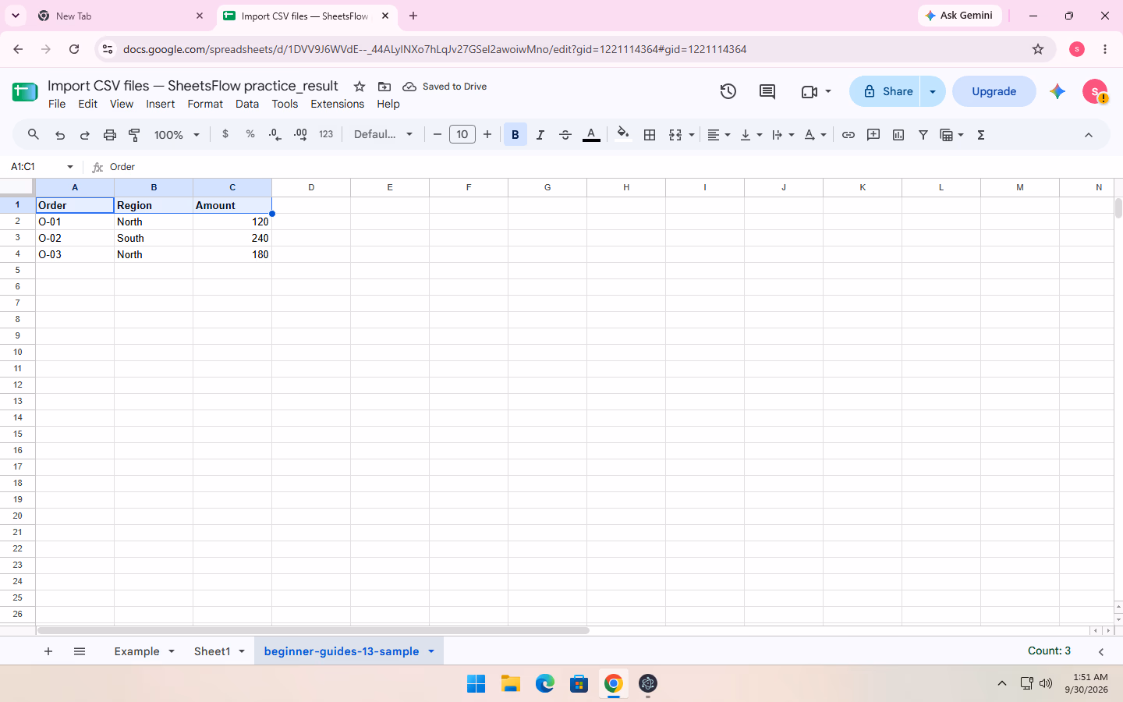This screenshot has height=702, width=1123.
Task: Open the fill color picker
Action: 622,134
